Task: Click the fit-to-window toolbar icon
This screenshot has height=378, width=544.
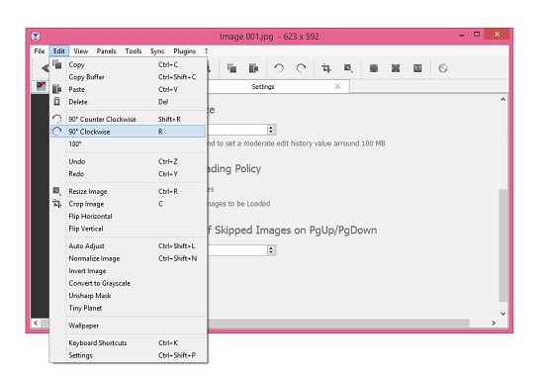Action: point(374,68)
